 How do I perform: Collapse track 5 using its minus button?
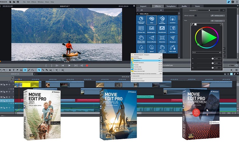[9, 103]
